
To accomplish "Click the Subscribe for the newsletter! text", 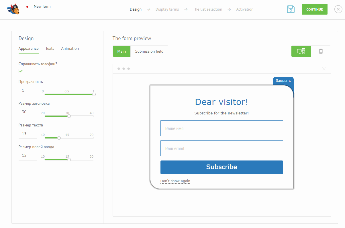I will coord(221,113).
